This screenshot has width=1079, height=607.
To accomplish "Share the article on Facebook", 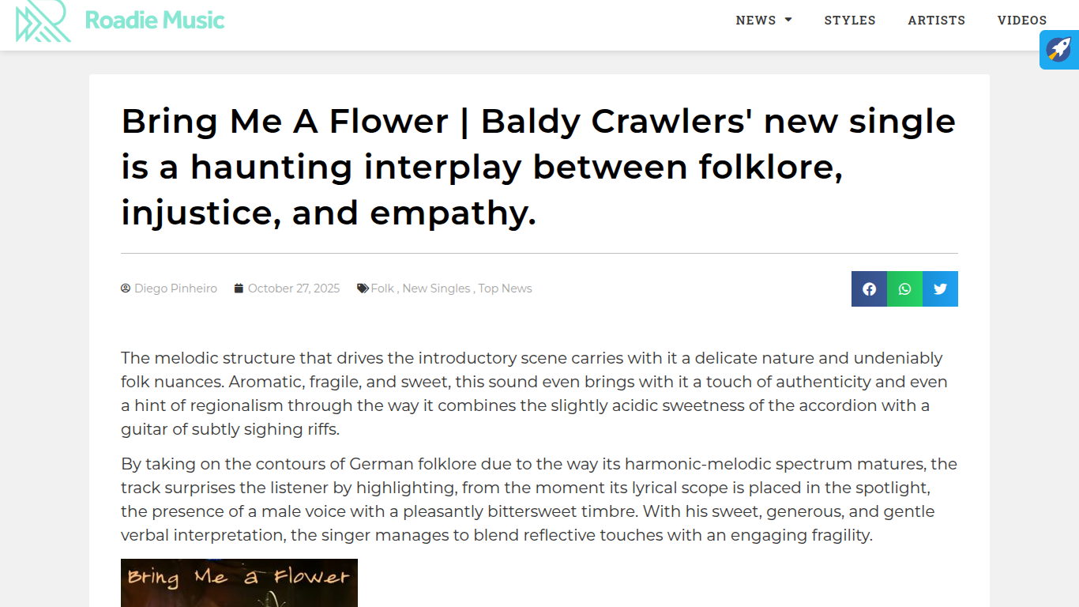I will tap(869, 288).
